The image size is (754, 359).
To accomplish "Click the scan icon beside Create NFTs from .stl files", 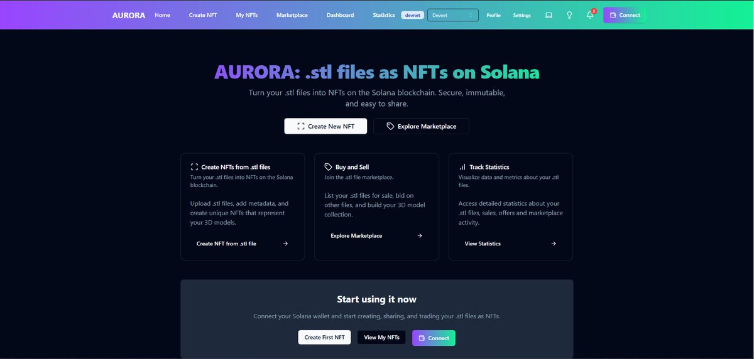I will coord(194,167).
